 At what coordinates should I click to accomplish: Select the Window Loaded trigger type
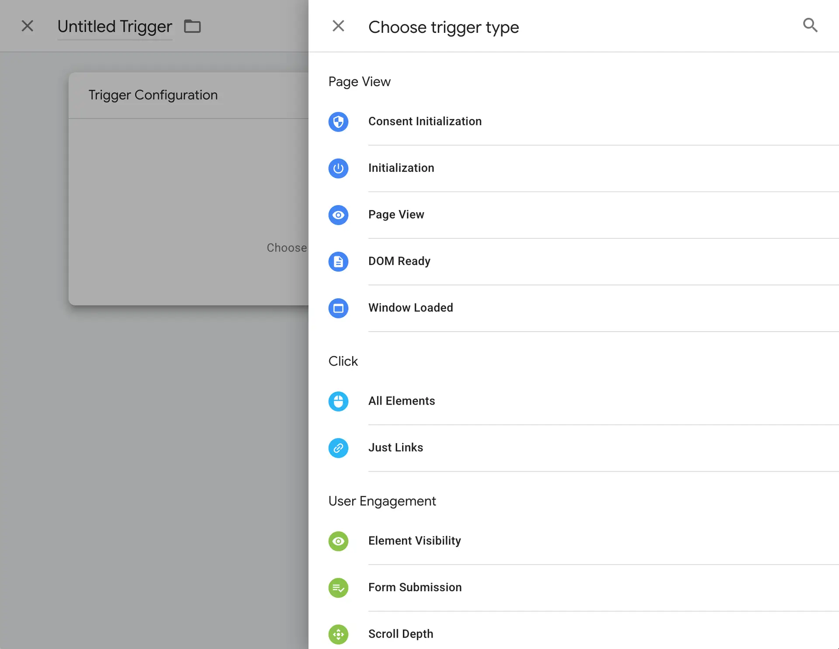[x=410, y=308]
